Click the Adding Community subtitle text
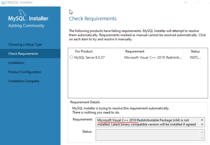Image resolution: width=210 pixels, height=145 pixels. click(26, 26)
